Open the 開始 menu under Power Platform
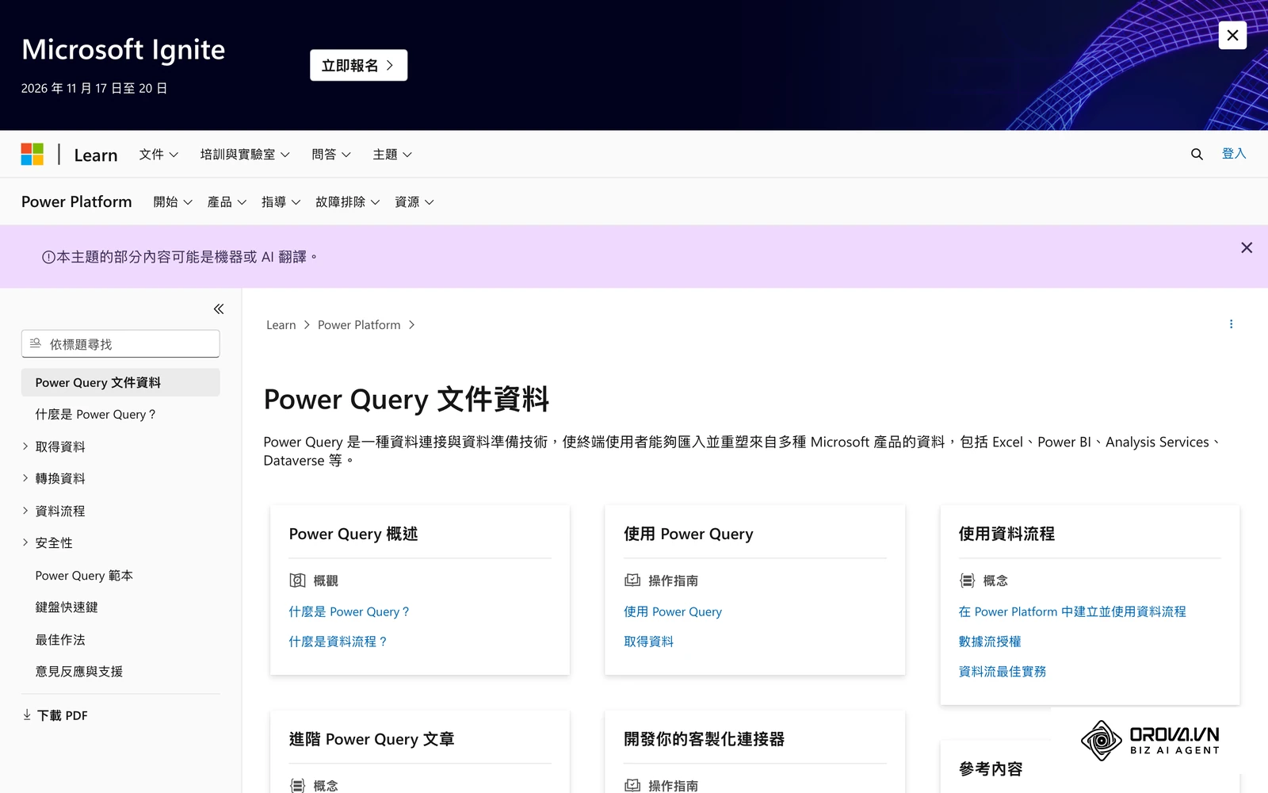Screen dimensions: 1268x793 click(173, 202)
